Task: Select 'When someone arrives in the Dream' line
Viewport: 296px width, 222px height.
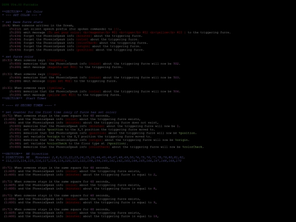Action: pyautogui.click(x=38, y=25)
